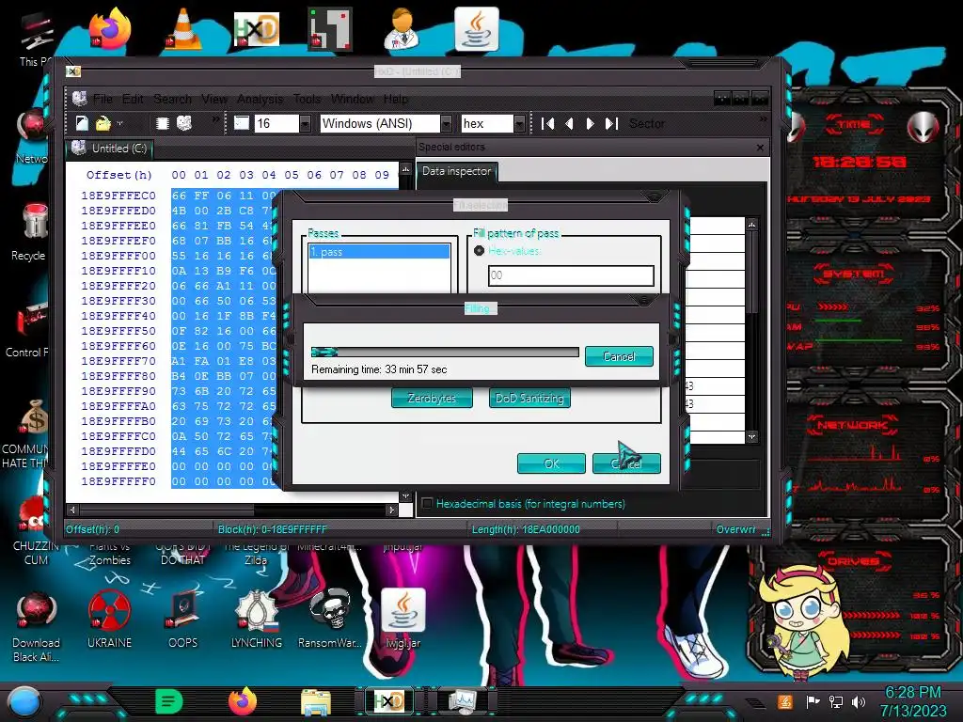Viewport: 963px width, 722px height.
Task: Open the bytes per row dropdown
Action: pos(305,123)
